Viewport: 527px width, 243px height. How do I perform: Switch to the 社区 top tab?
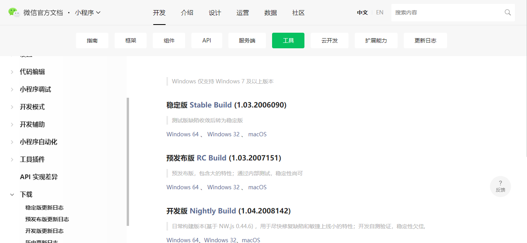click(x=299, y=12)
